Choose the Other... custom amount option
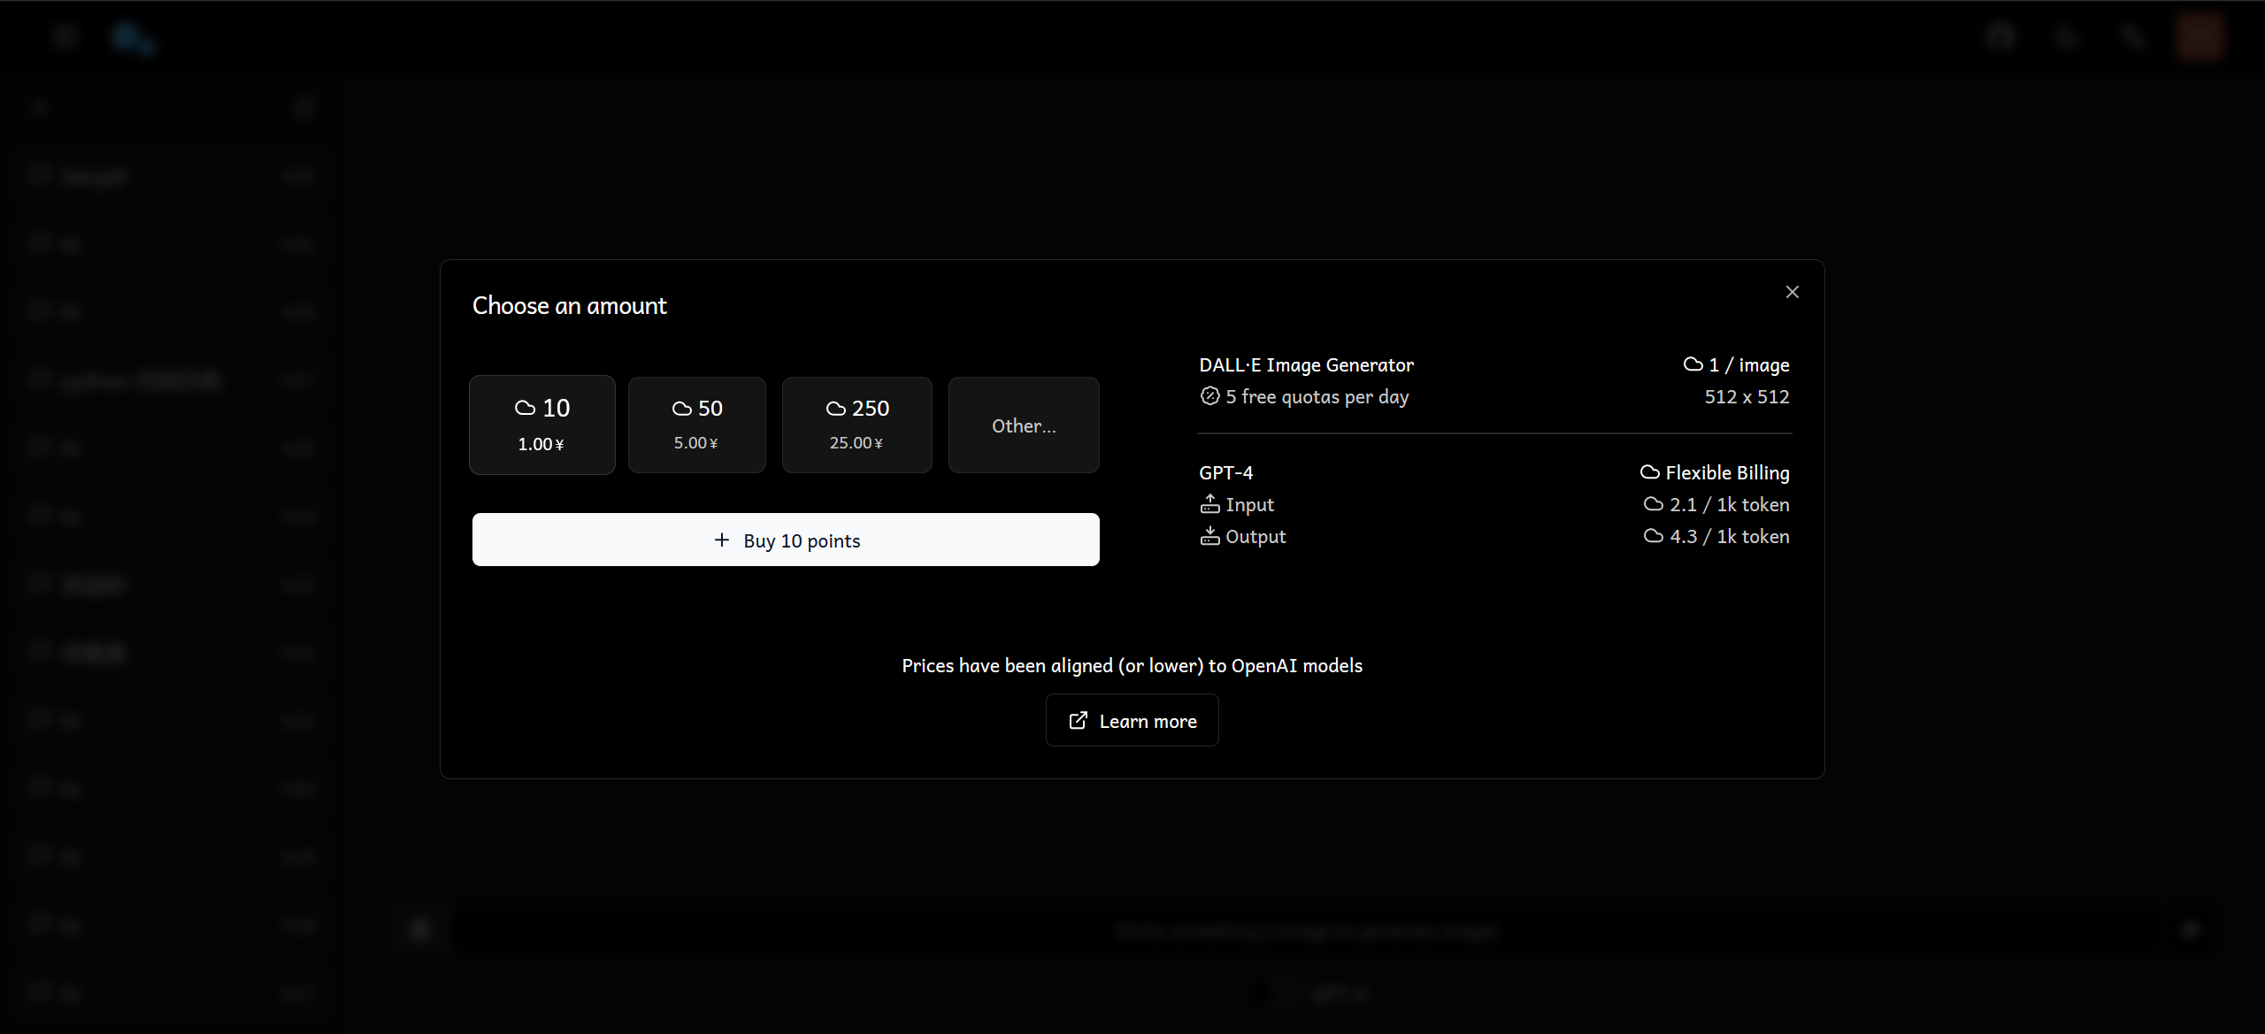2265x1034 pixels. pyautogui.click(x=1024, y=425)
